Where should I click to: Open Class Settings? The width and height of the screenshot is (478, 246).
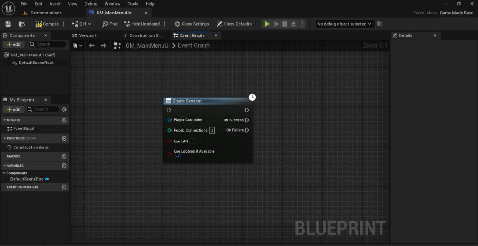191,24
